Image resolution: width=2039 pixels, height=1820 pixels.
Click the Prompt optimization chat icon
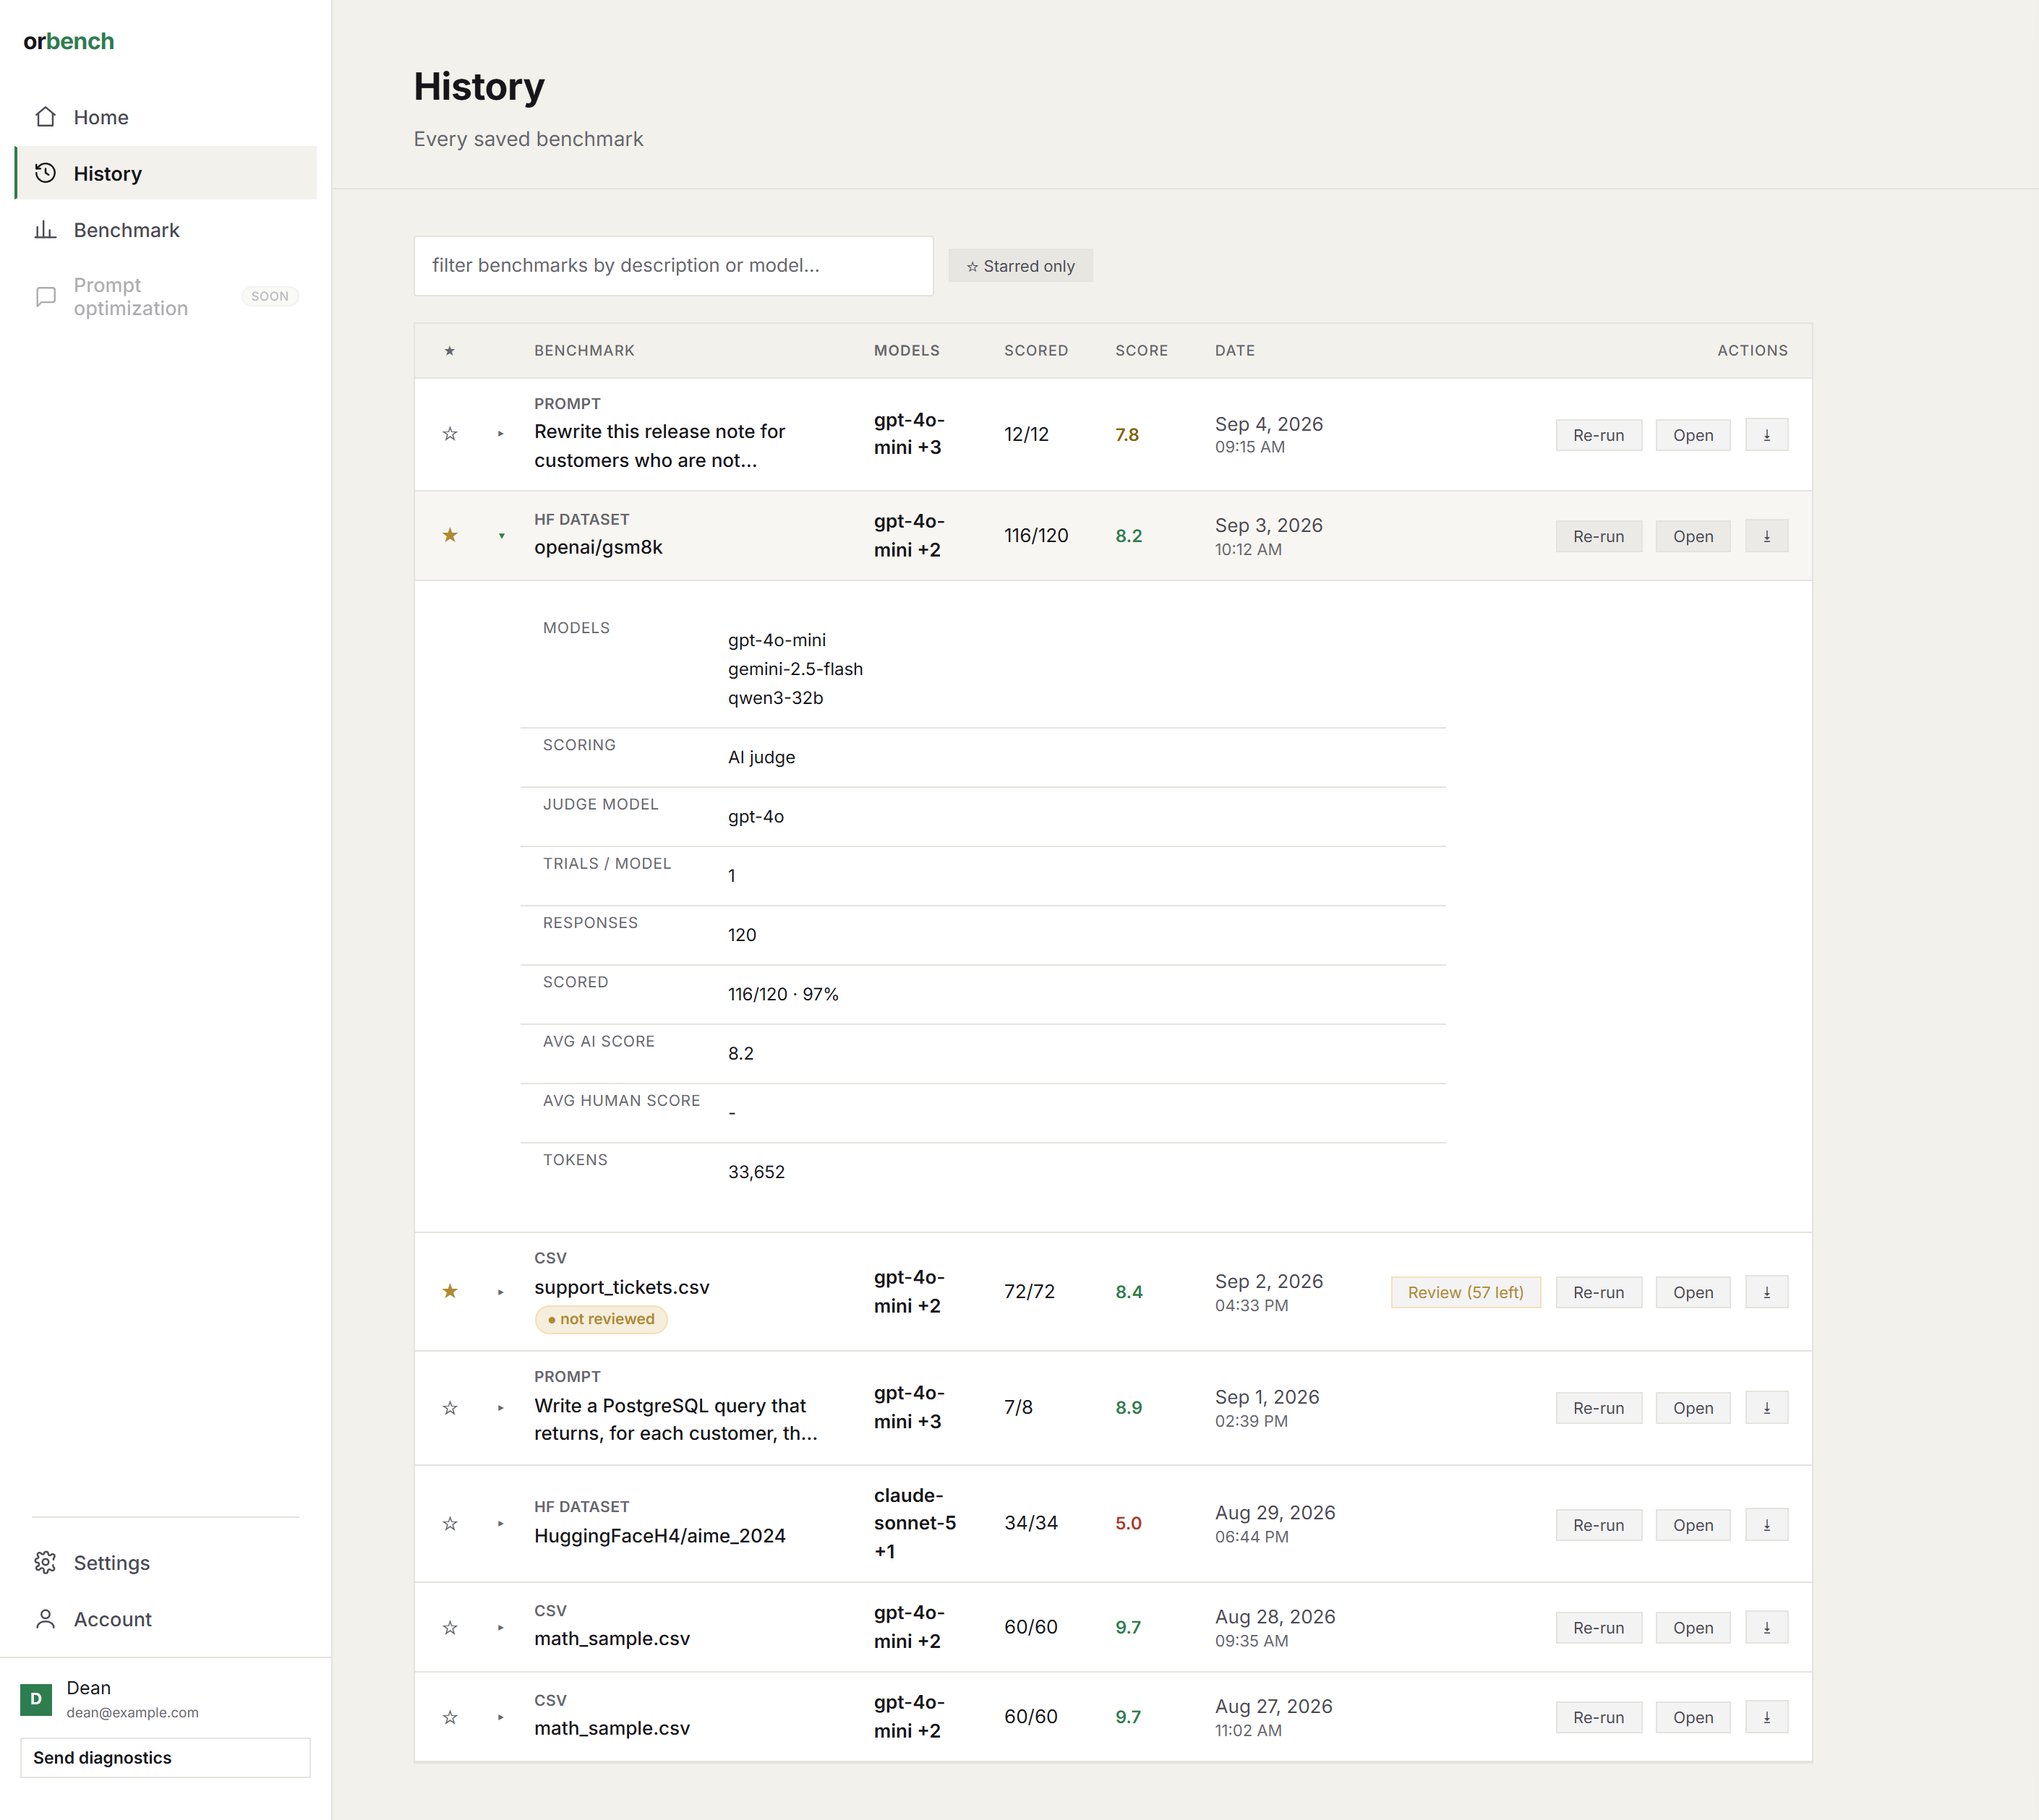pyautogui.click(x=45, y=297)
